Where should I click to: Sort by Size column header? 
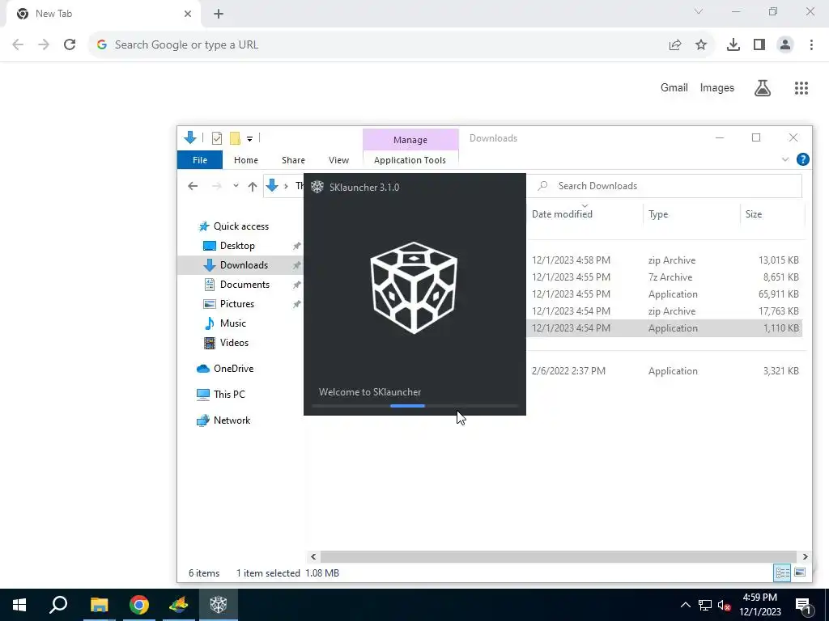click(754, 213)
